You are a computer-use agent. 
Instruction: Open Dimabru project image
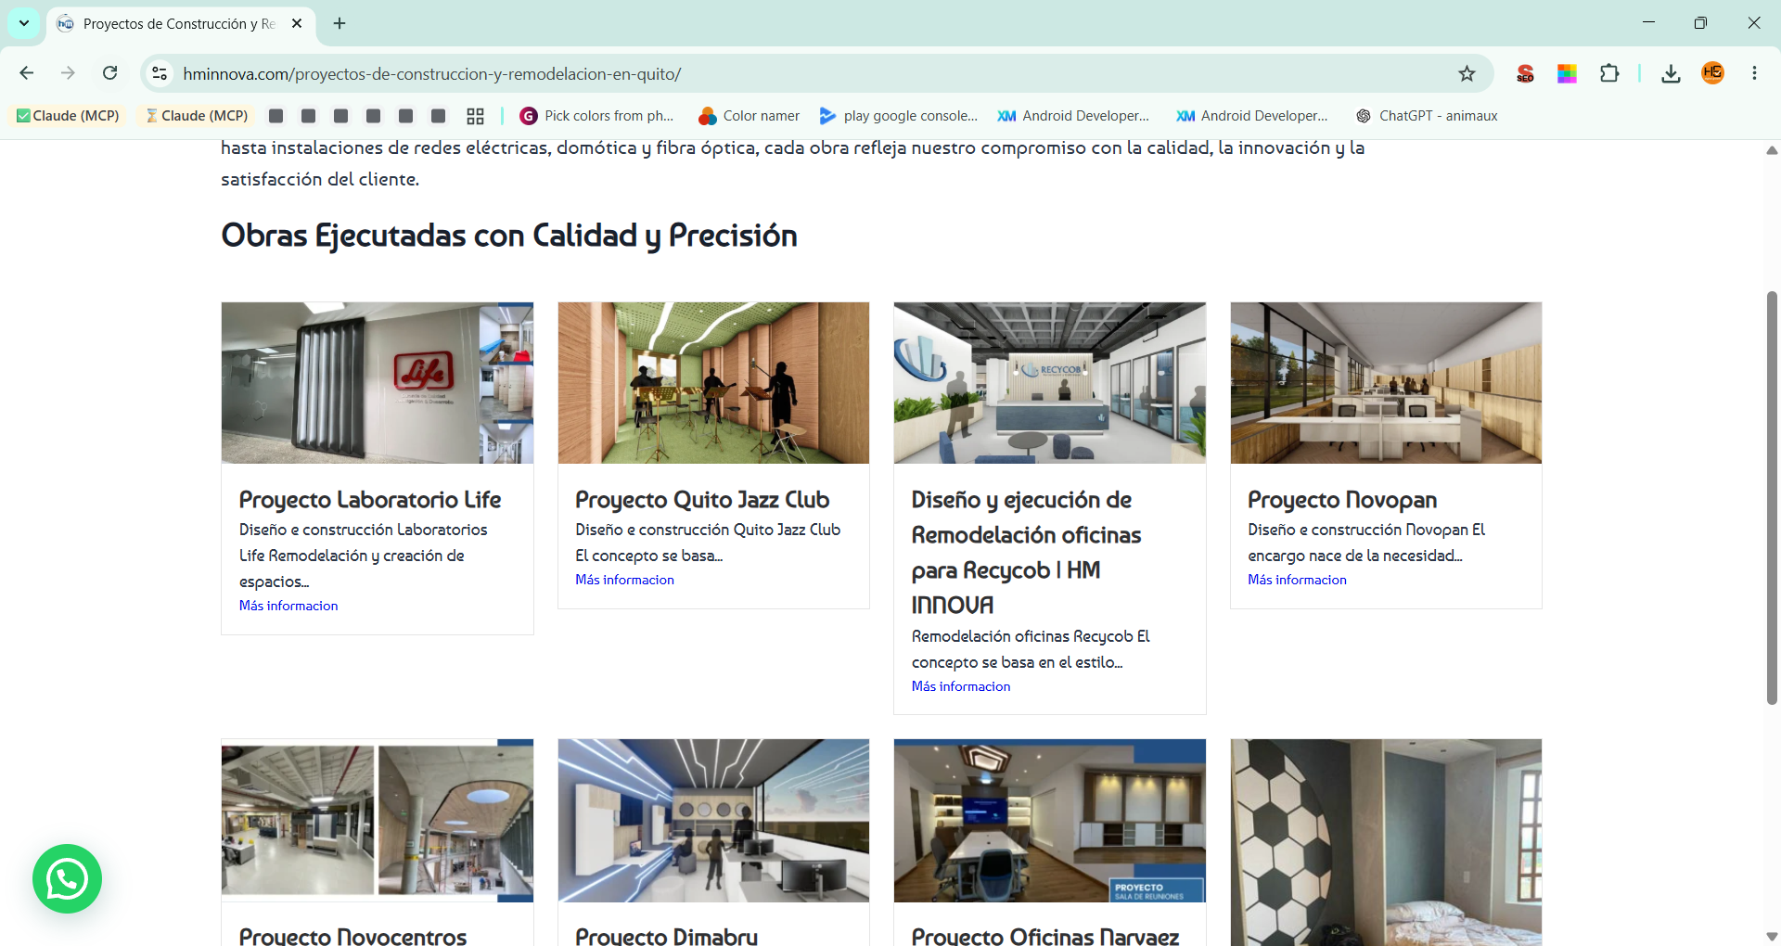pyautogui.click(x=713, y=821)
